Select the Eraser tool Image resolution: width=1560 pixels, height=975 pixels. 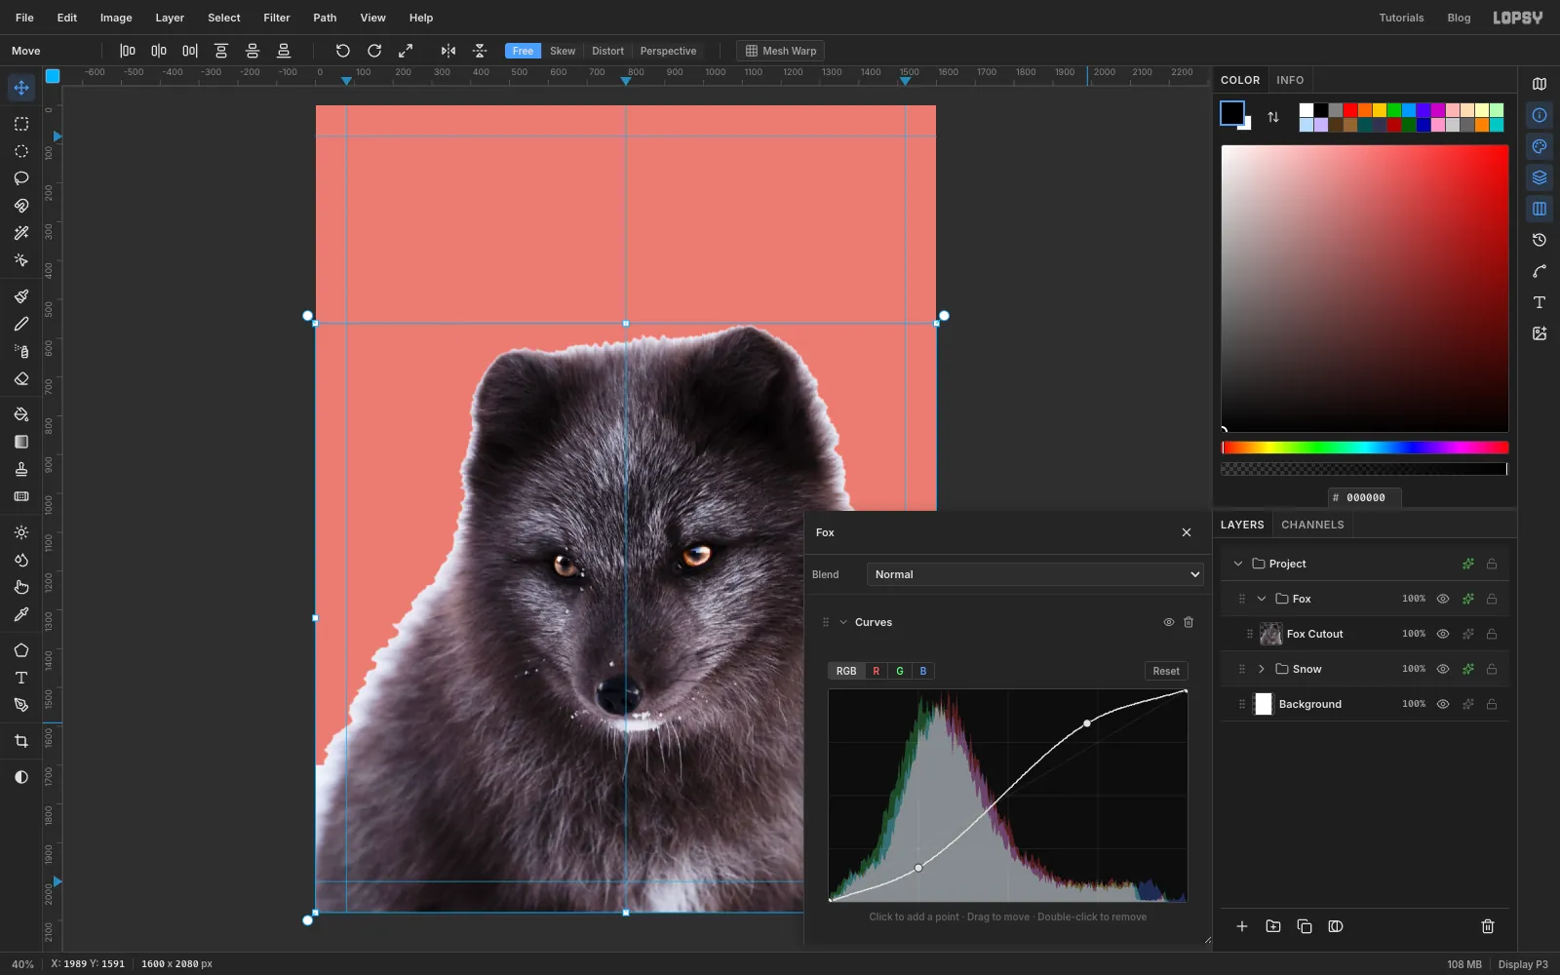point(21,378)
